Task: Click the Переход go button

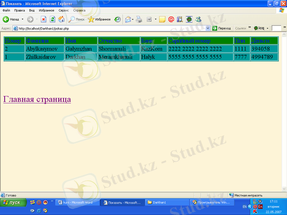Action: click(221, 28)
